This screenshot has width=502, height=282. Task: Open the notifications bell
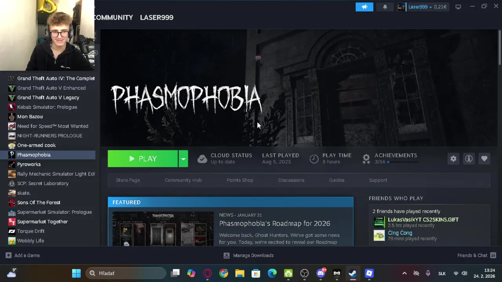point(385,7)
